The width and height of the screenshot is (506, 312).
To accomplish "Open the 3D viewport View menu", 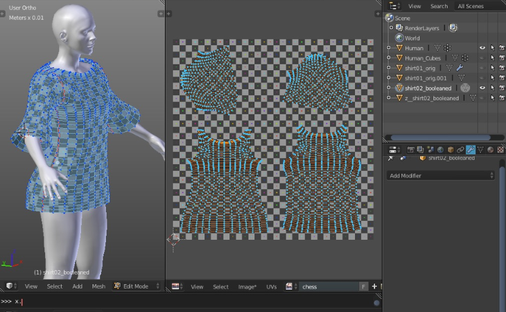I will 31,286.
